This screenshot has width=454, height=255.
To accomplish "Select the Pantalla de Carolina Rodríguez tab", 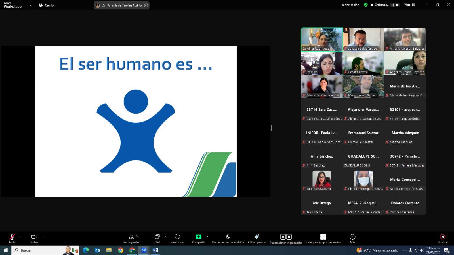I will (x=121, y=5).
